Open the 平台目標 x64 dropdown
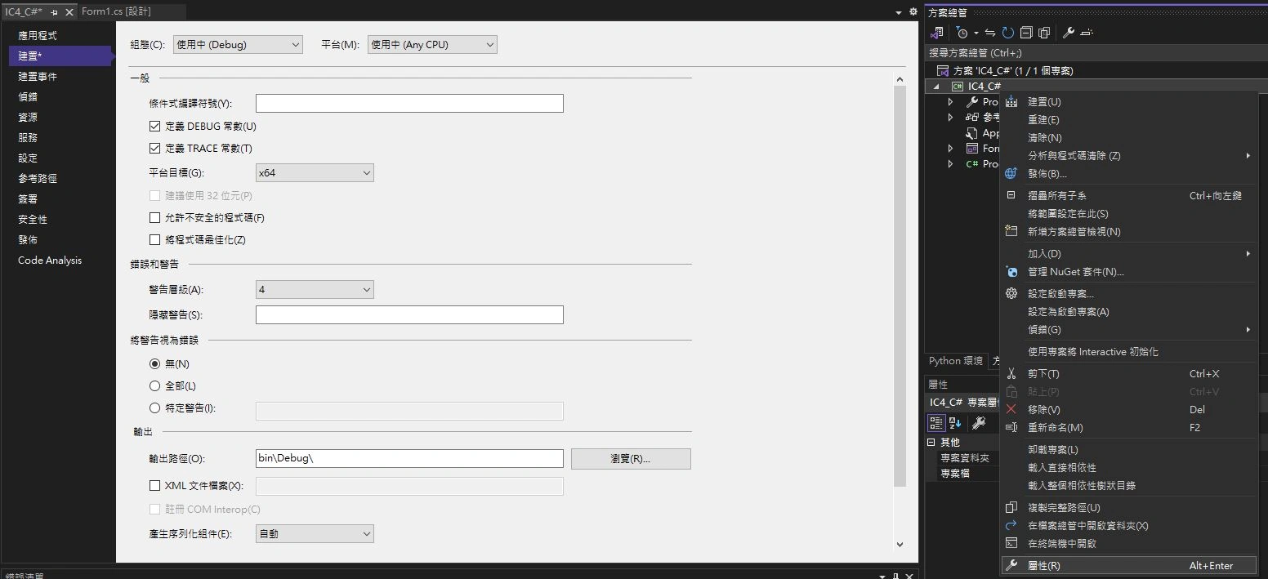The width and height of the screenshot is (1268, 579). pyautogui.click(x=315, y=173)
